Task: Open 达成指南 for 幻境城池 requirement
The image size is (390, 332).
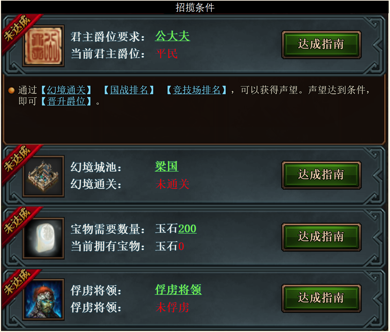Action: [321, 175]
